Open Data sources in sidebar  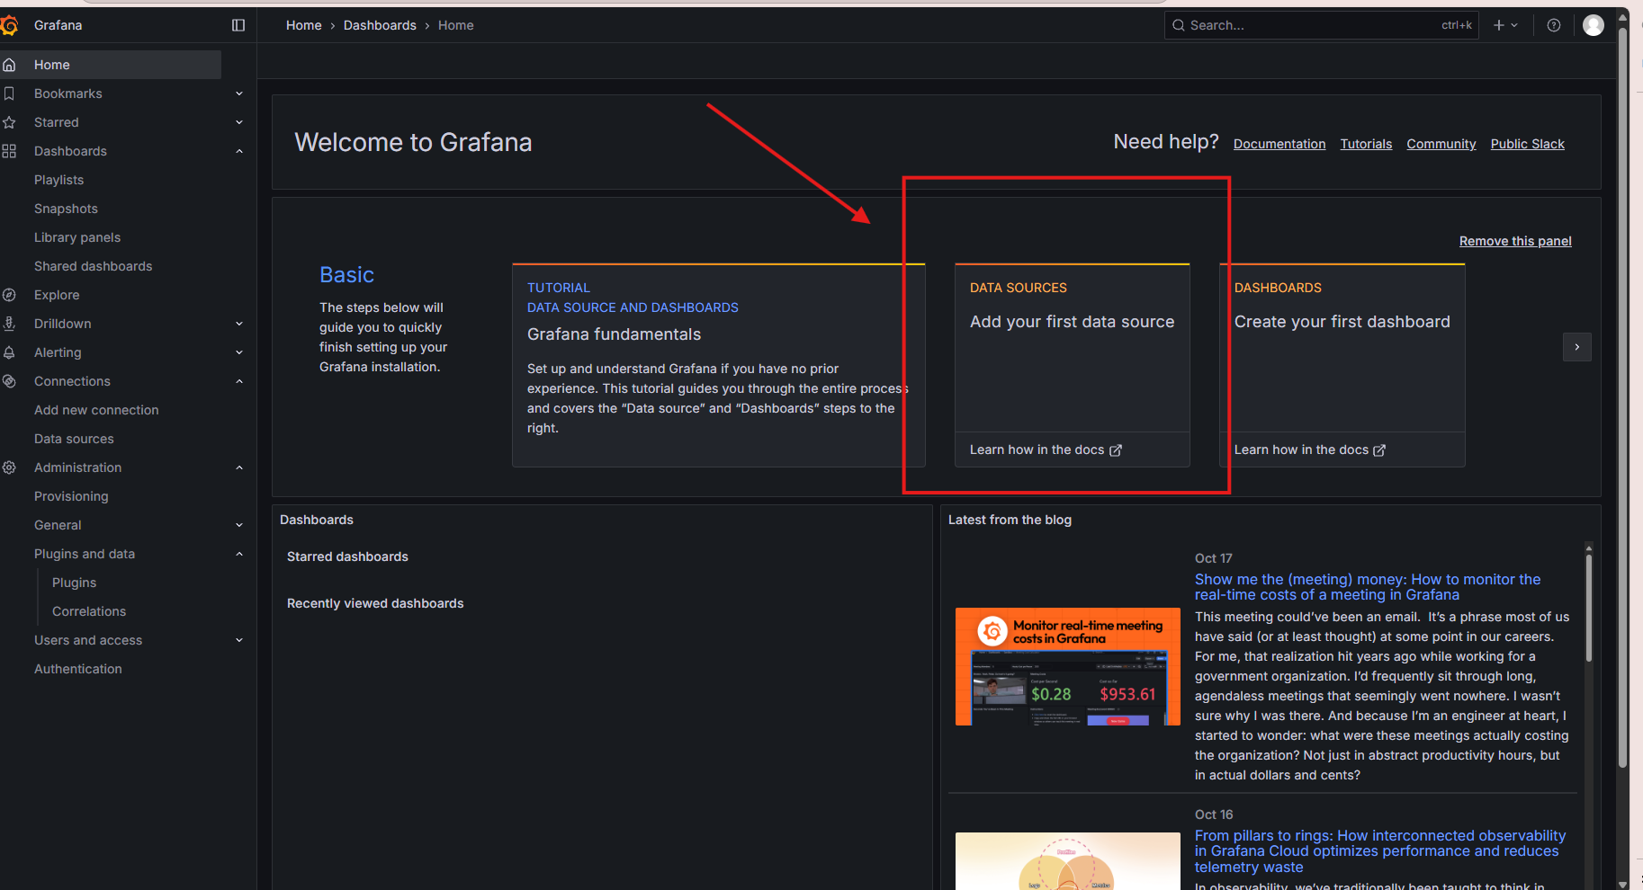[x=74, y=439]
